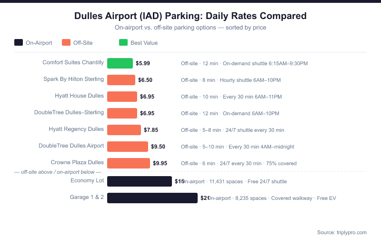This screenshot has height=238, width=381.
Task: Click the Off-Site legend color swatch
Action: tap(66, 42)
